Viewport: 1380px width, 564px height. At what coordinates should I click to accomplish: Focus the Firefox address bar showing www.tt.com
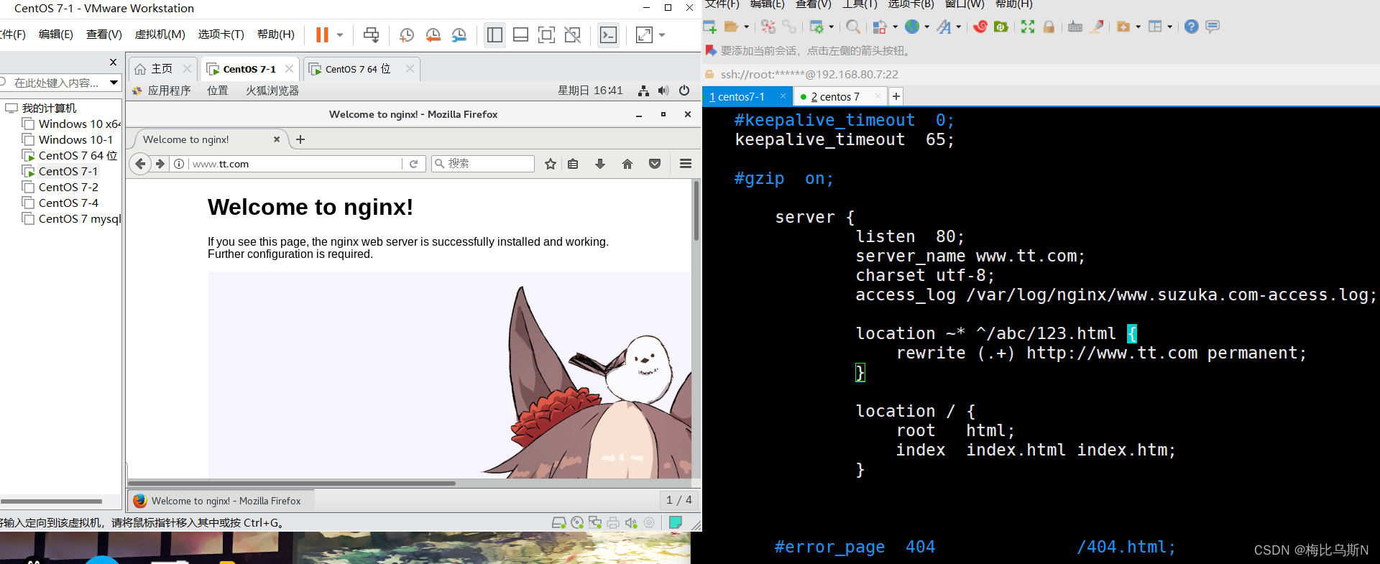(x=295, y=164)
